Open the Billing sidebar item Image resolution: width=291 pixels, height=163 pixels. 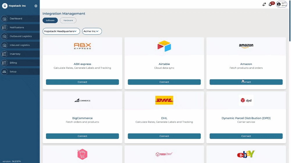tap(13, 63)
